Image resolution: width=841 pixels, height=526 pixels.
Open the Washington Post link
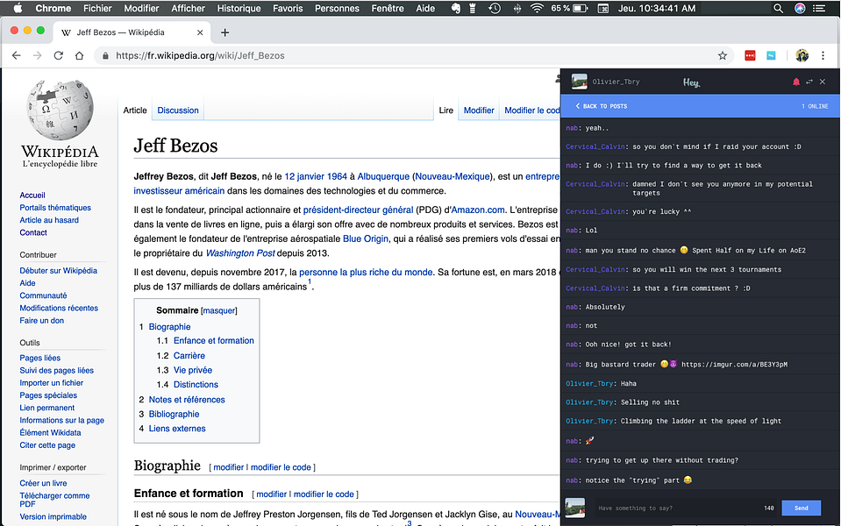pyautogui.click(x=240, y=253)
